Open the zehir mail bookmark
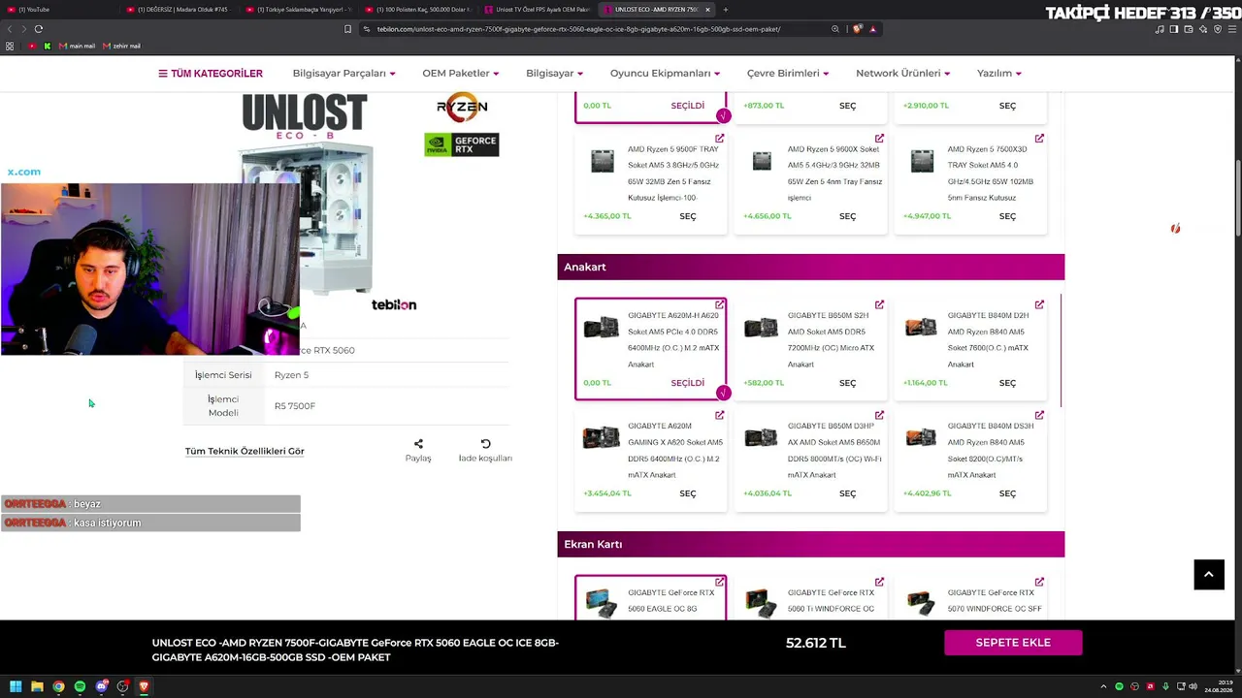This screenshot has height=698, width=1242. pyautogui.click(x=121, y=47)
